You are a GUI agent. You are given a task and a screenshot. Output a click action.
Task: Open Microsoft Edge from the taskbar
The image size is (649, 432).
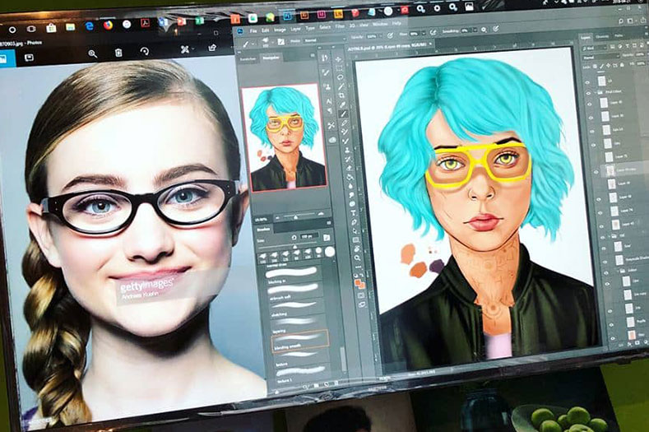89,26
